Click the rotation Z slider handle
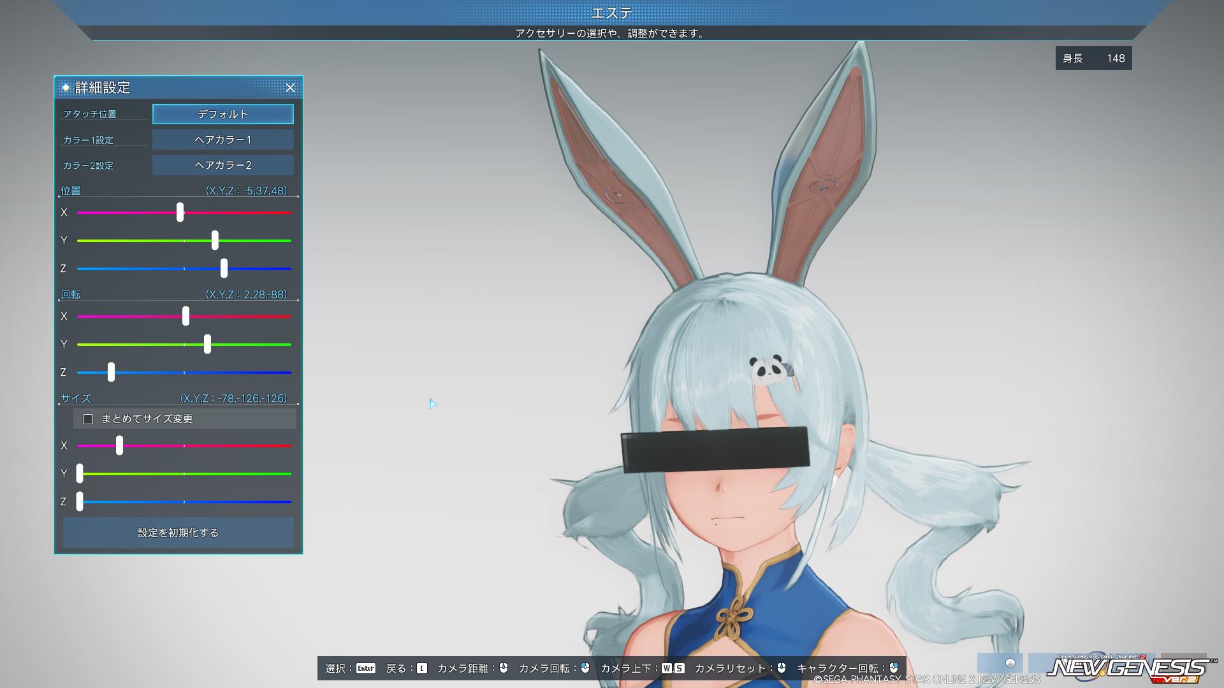 click(x=111, y=372)
